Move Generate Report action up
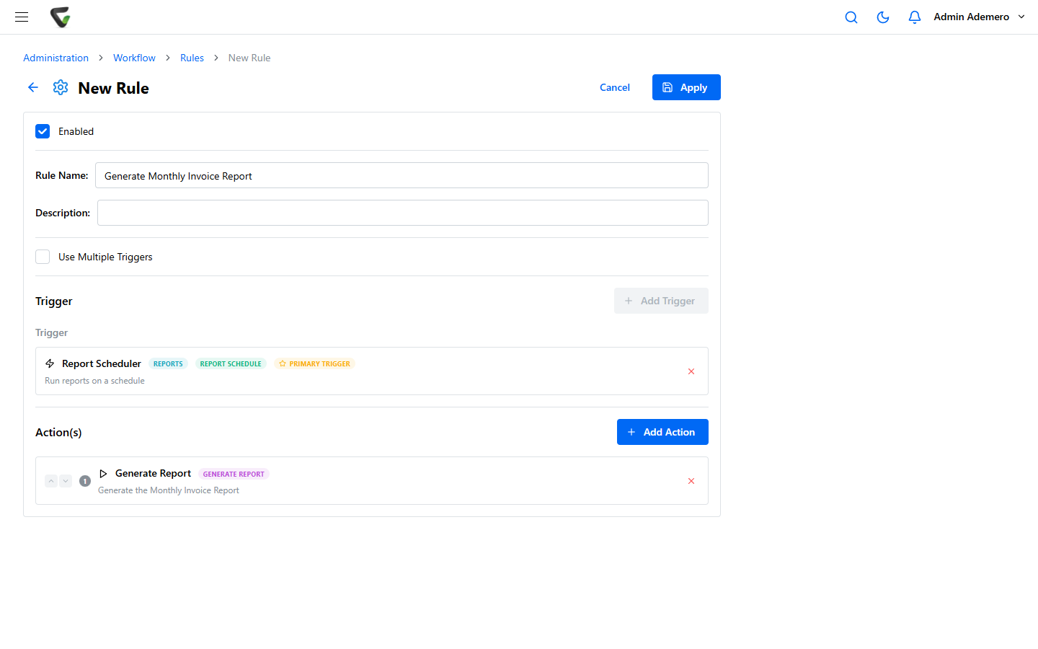Screen dimensions: 1038x649 pos(51,481)
